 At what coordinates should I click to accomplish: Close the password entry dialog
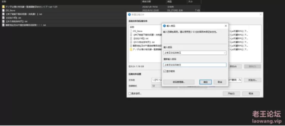[x=226, y=26]
